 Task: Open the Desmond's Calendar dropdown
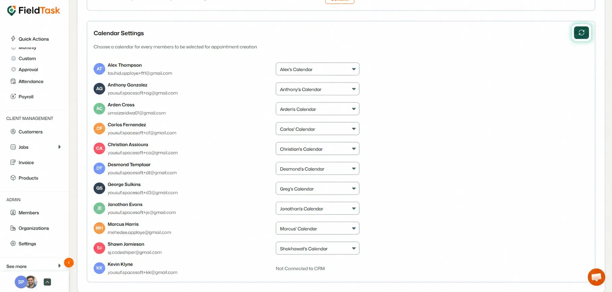click(x=317, y=168)
